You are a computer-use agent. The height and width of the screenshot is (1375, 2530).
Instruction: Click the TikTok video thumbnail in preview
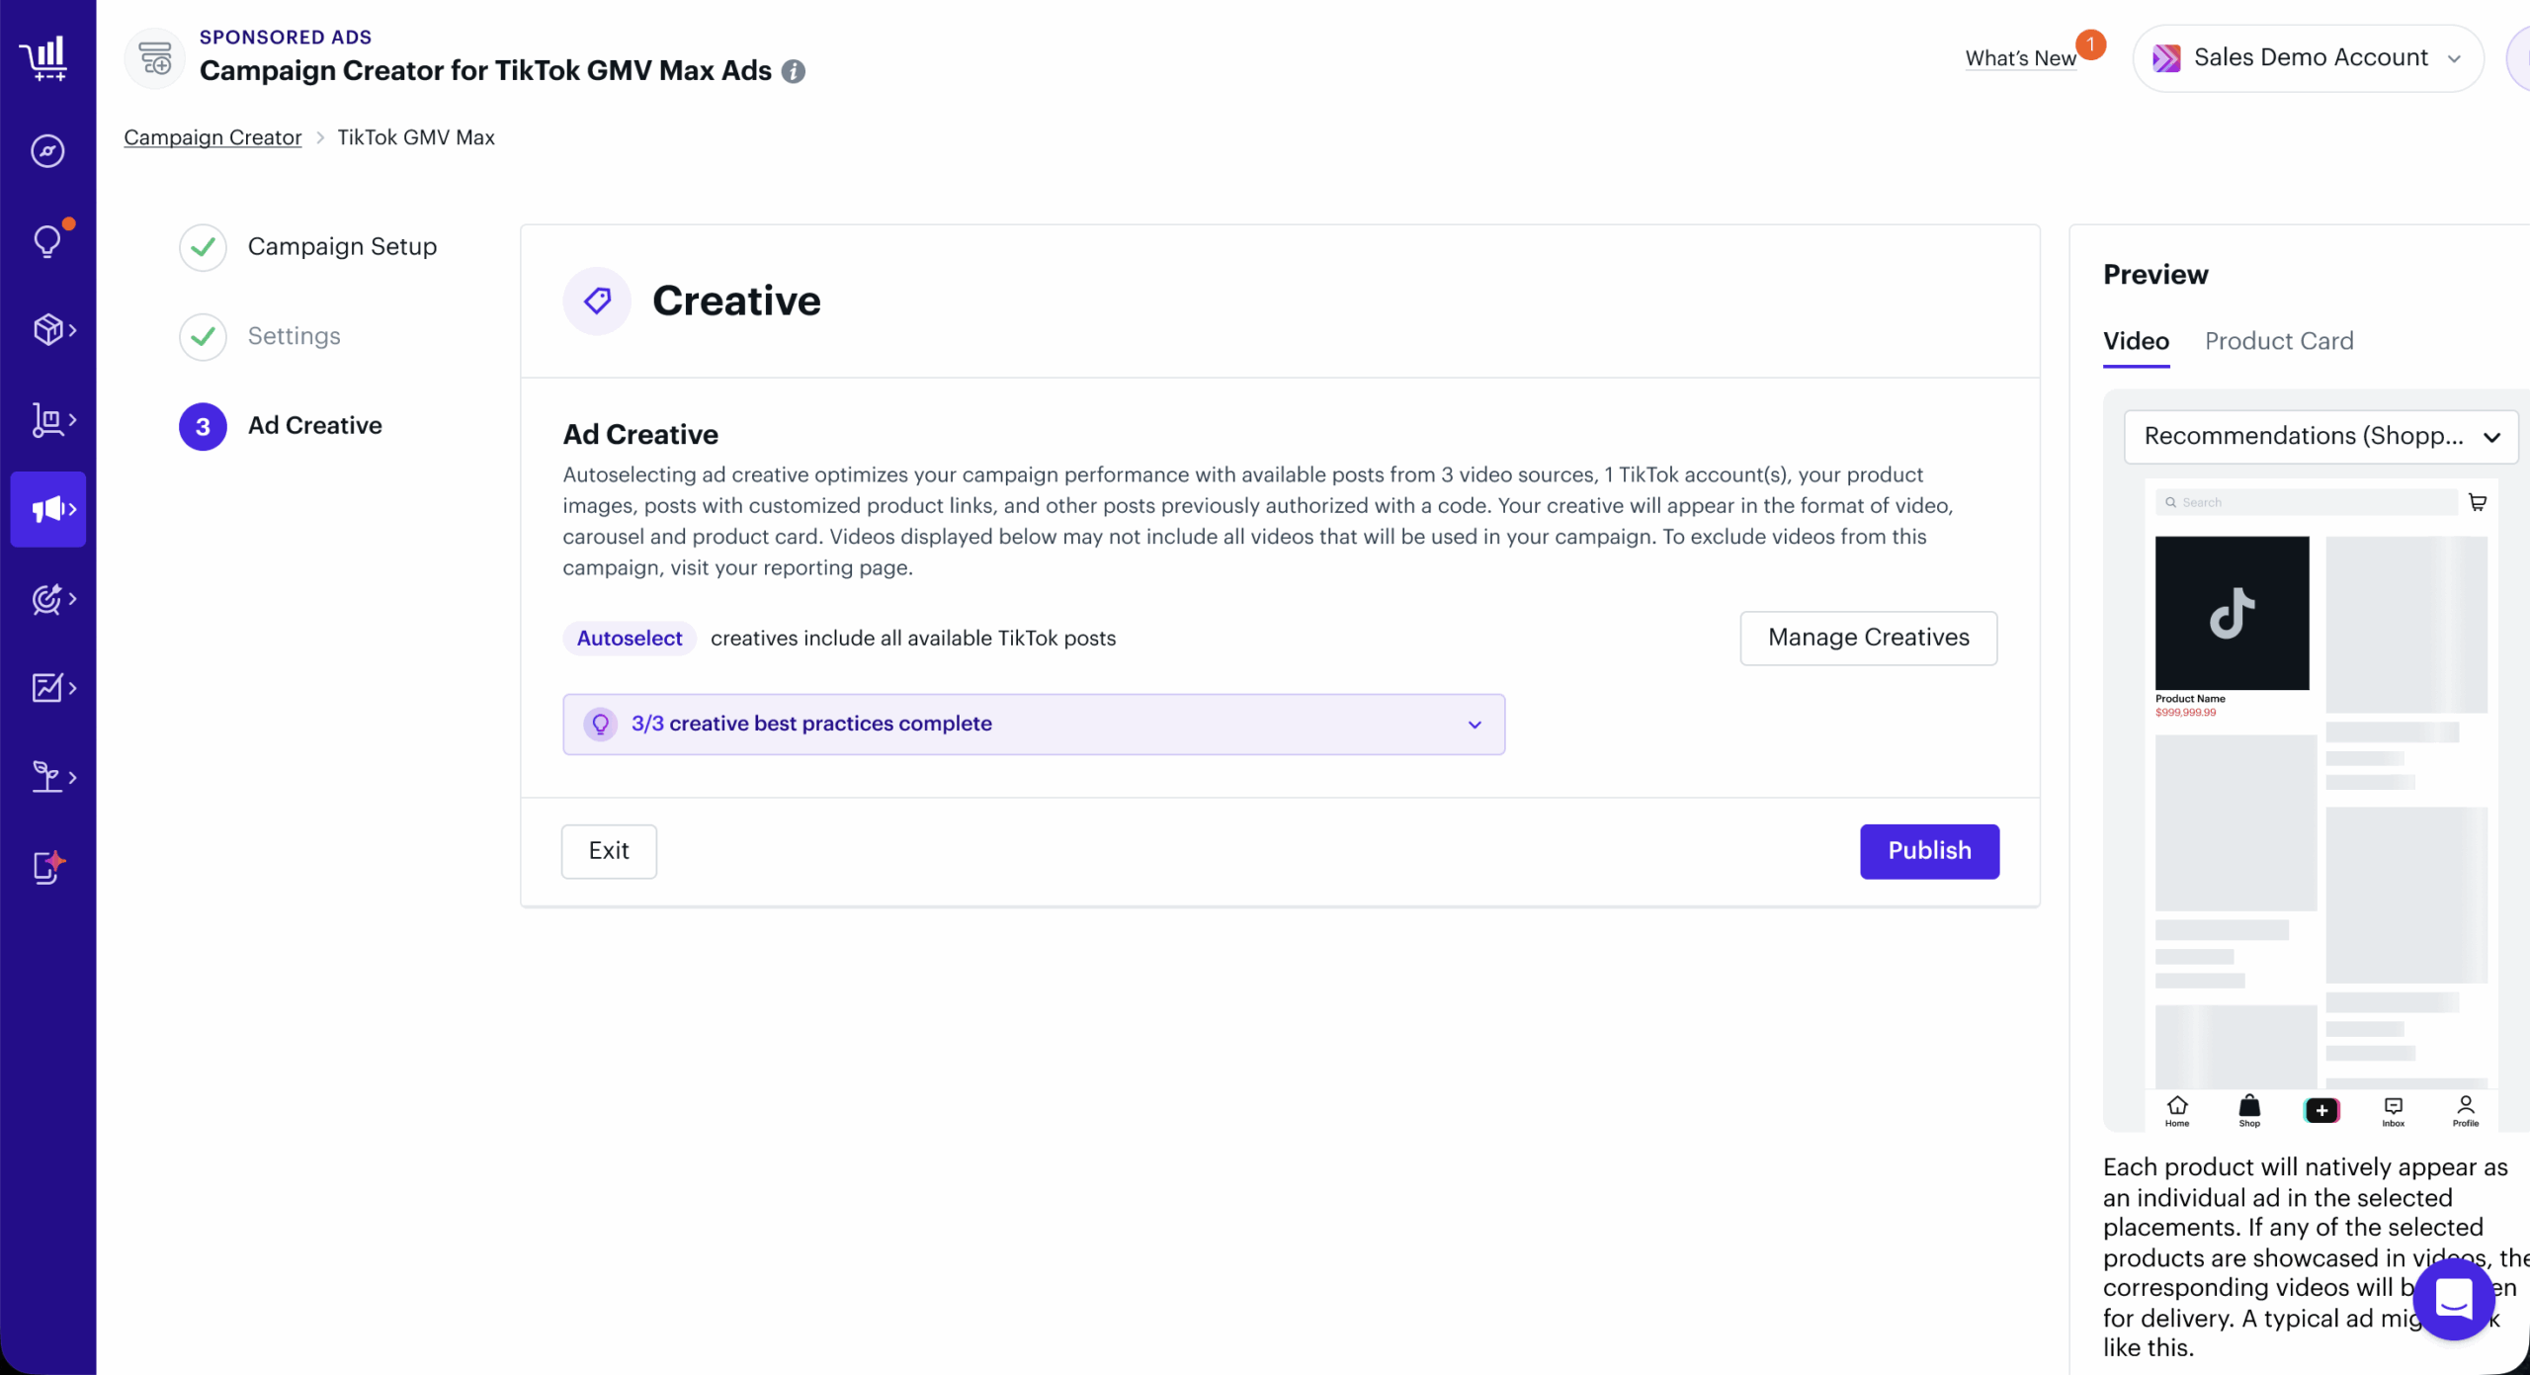(x=2232, y=613)
